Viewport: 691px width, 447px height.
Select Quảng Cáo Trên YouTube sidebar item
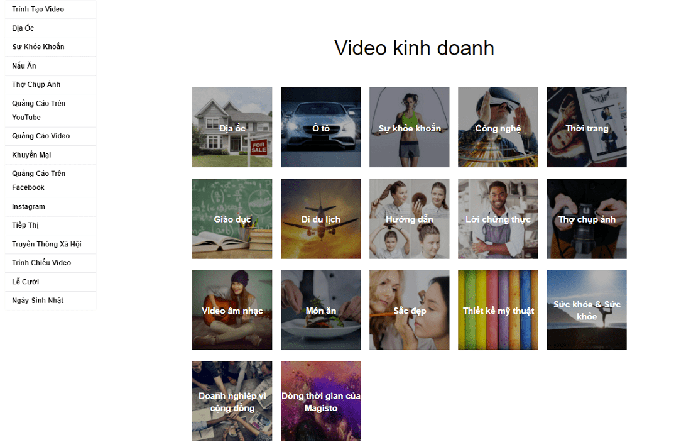38,110
